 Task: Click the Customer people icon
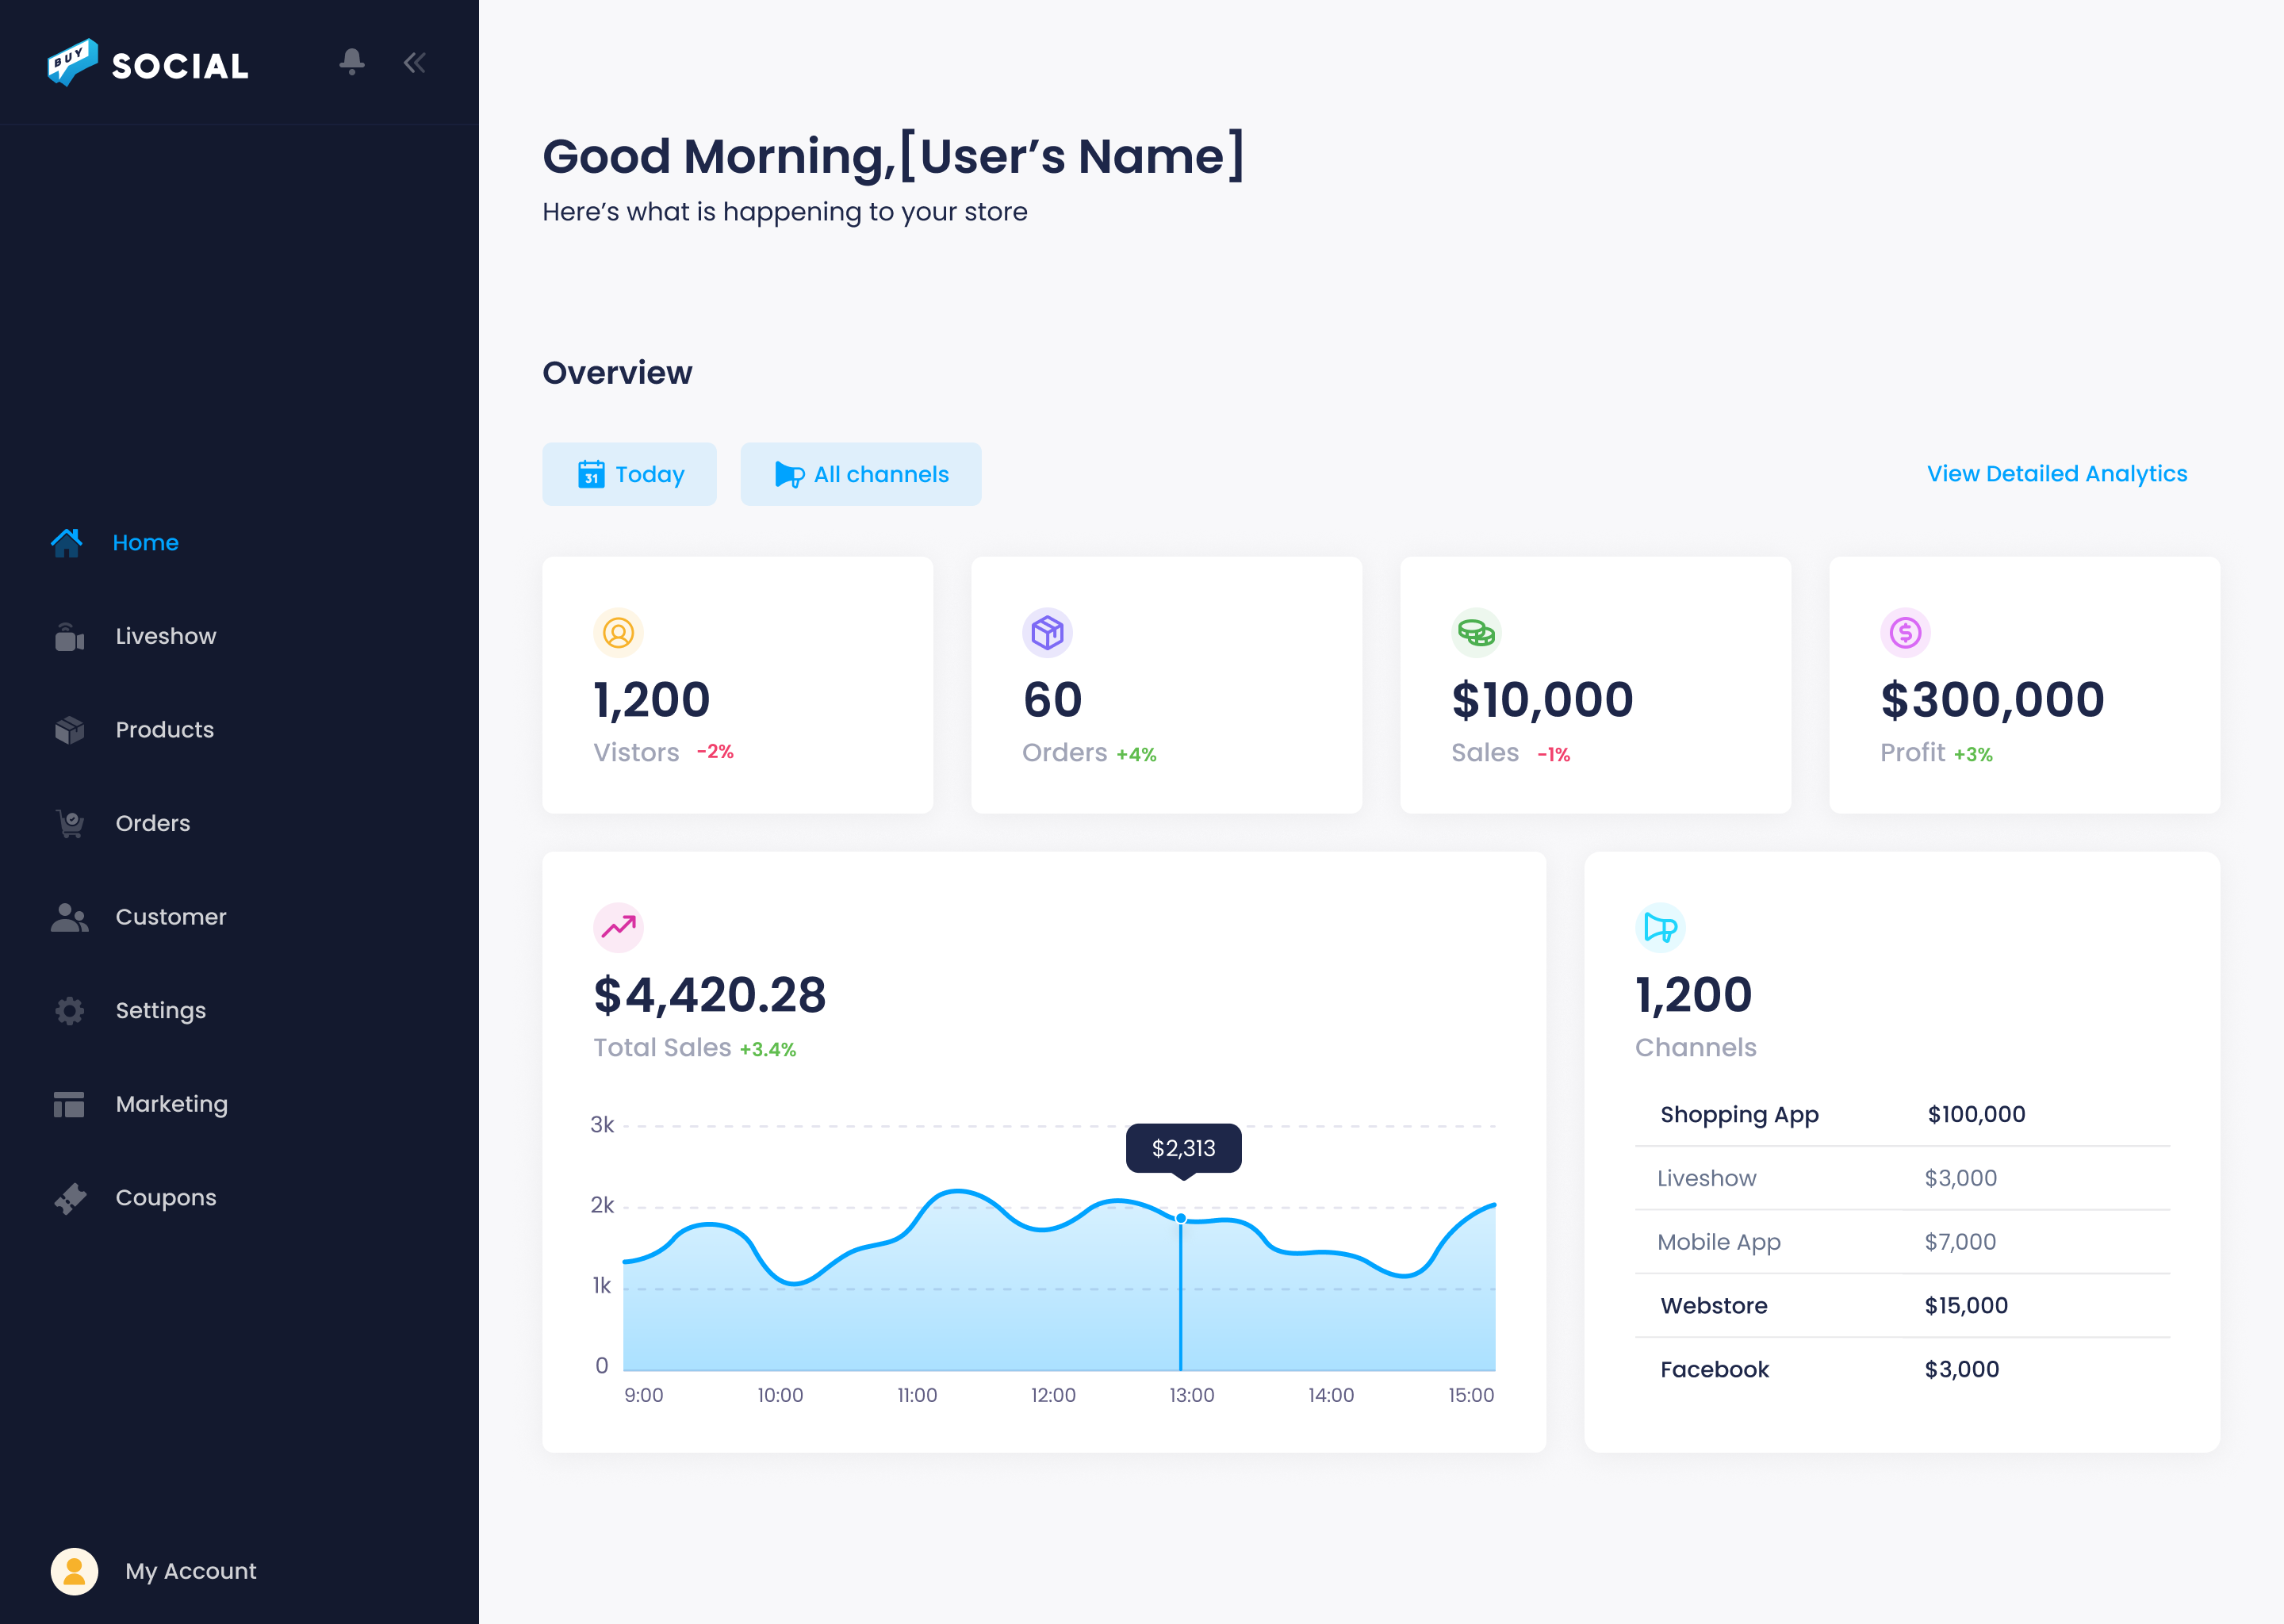pos(69,917)
